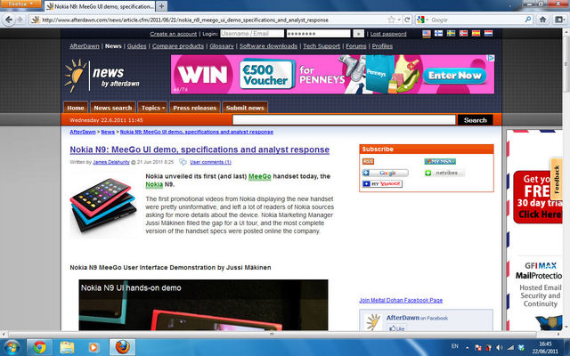Show hidden tray icons arrow
Screen dimensions: 570x356
(x=468, y=348)
